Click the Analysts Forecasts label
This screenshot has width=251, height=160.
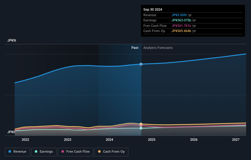158,48
